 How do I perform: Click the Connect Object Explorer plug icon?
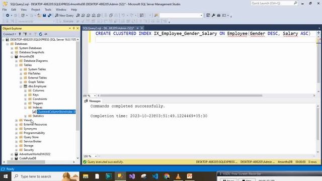tap(20, 34)
